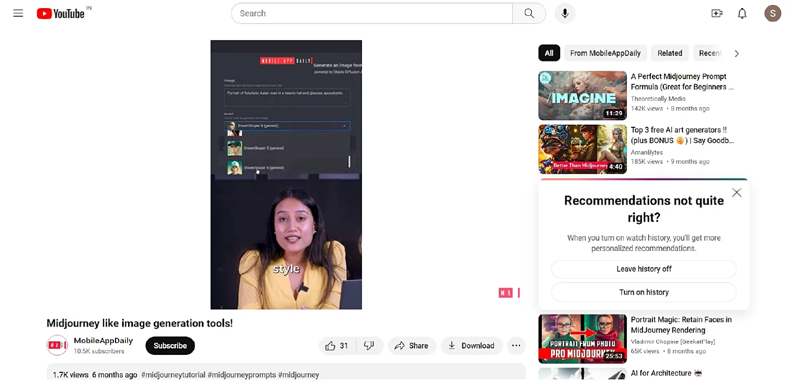
Task: Open more actions three-dot menu
Action: (x=516, y=346)
